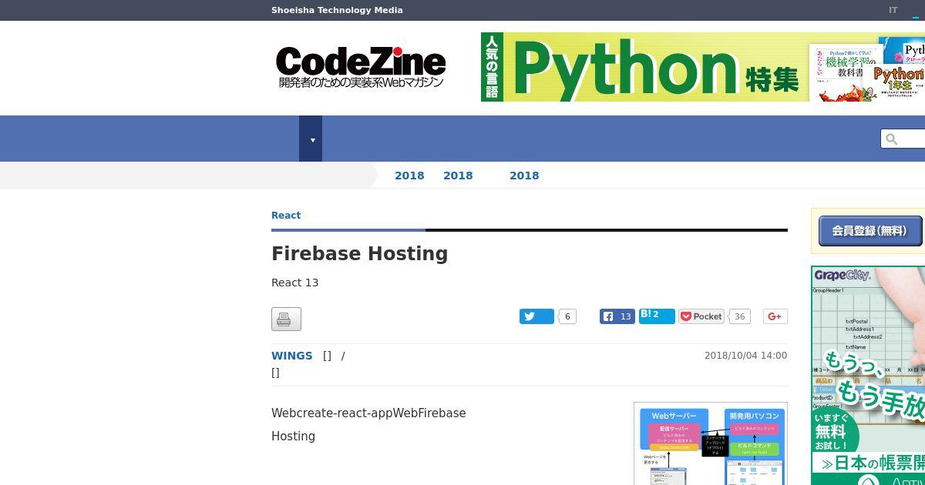Click the publication date 2018/10/04 14:00

pos(745,356)
